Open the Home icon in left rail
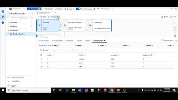Viewport: 178px width, 100px height. click(x=3, y=11)
